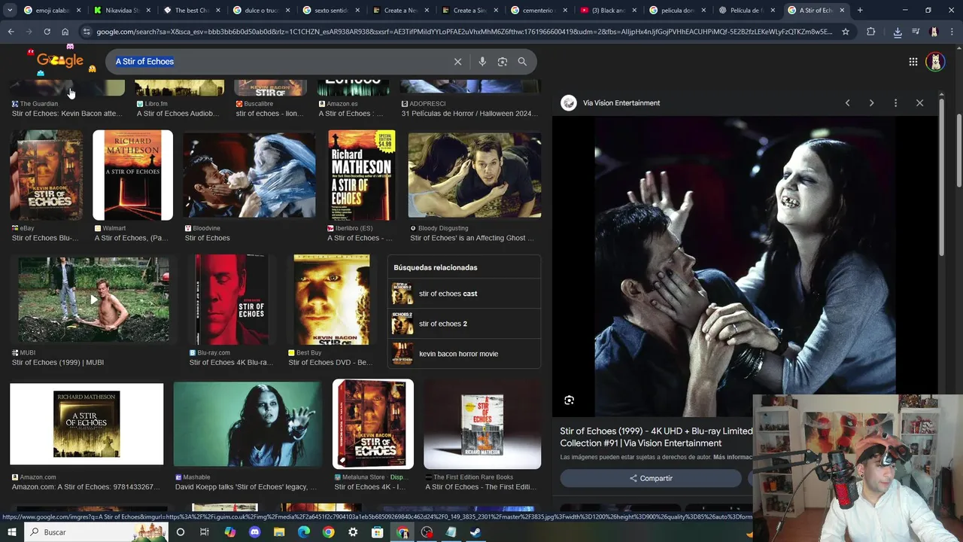
Task: Close the image preview panel
Action: tap(919, 103)
